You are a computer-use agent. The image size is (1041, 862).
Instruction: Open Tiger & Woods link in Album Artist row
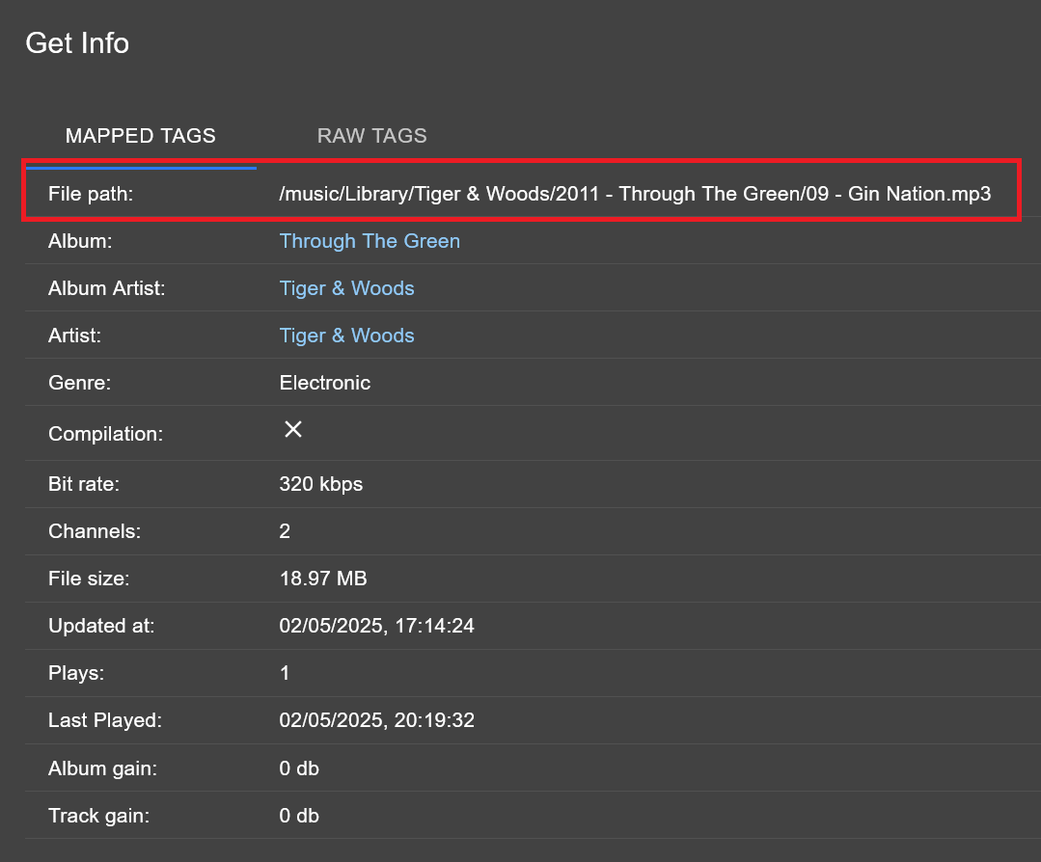pos(346,288)
